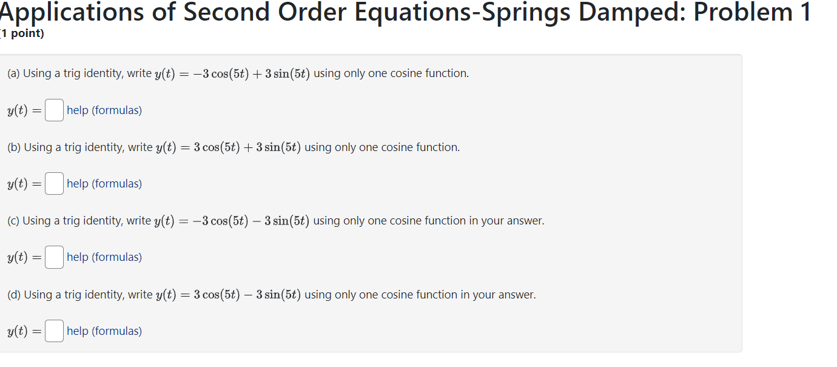
Task: Click the answer box for part (d)
Action: click(54, 331)
